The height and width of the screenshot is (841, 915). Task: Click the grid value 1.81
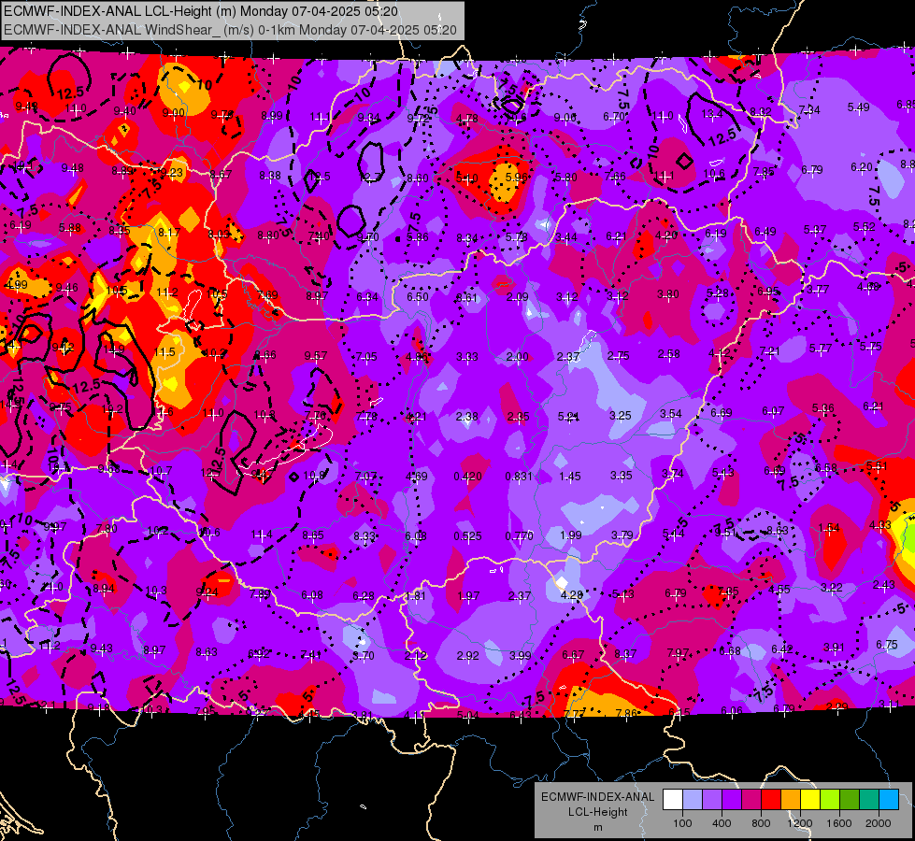(416, 596)
